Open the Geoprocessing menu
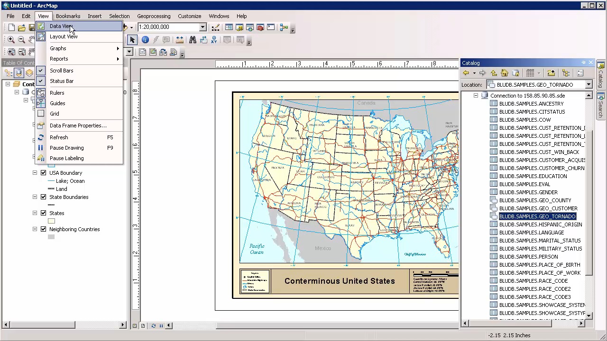 (x=154, y=16)
